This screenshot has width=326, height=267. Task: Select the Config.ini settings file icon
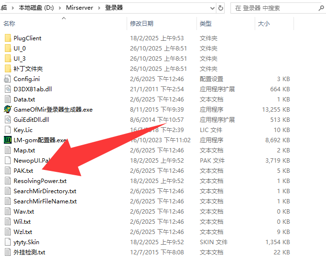(7, 79)
